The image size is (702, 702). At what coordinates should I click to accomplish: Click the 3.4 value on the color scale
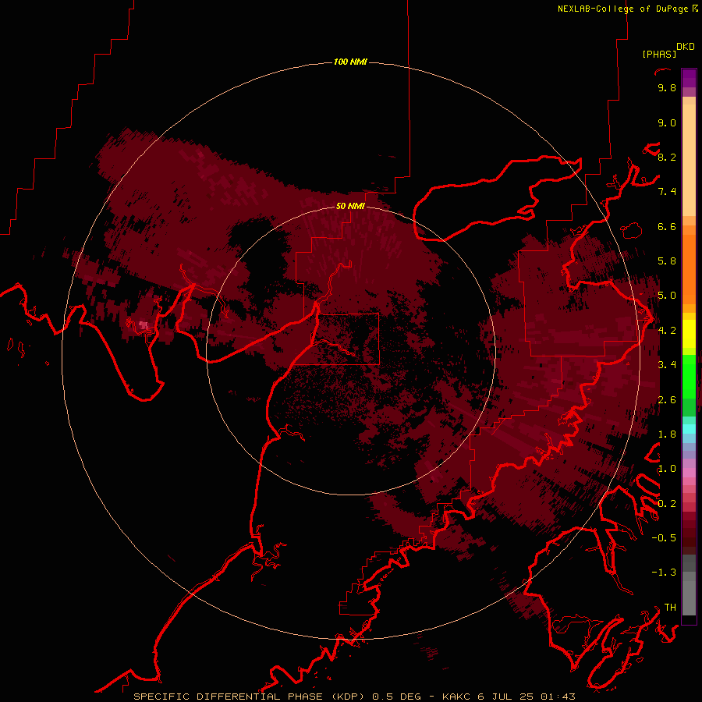click(667, 365)
